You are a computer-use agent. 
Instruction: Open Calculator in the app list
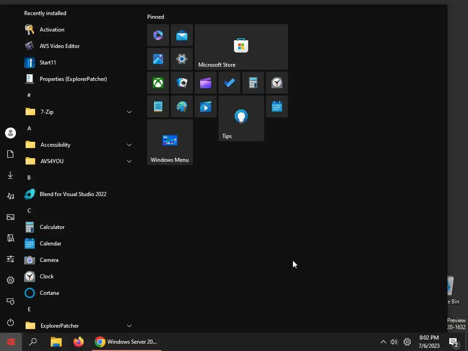coord(79,227)
